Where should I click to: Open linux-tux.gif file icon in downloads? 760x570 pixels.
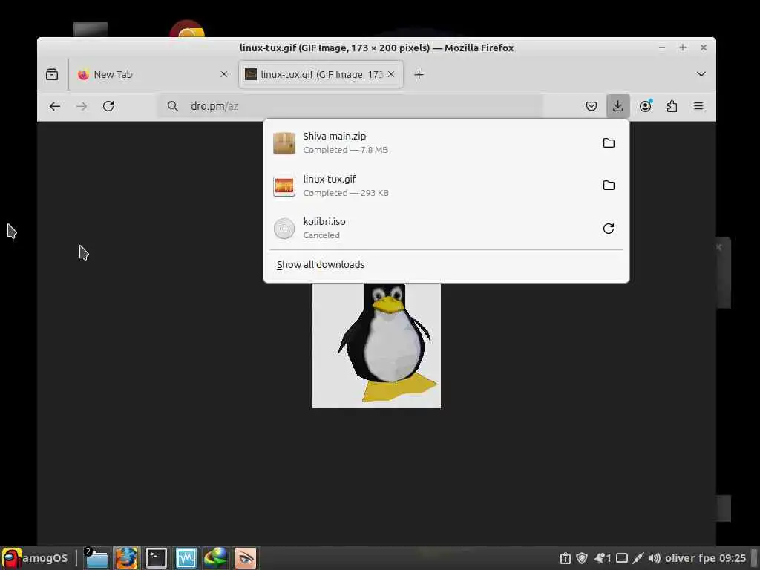tap(284, 186)
